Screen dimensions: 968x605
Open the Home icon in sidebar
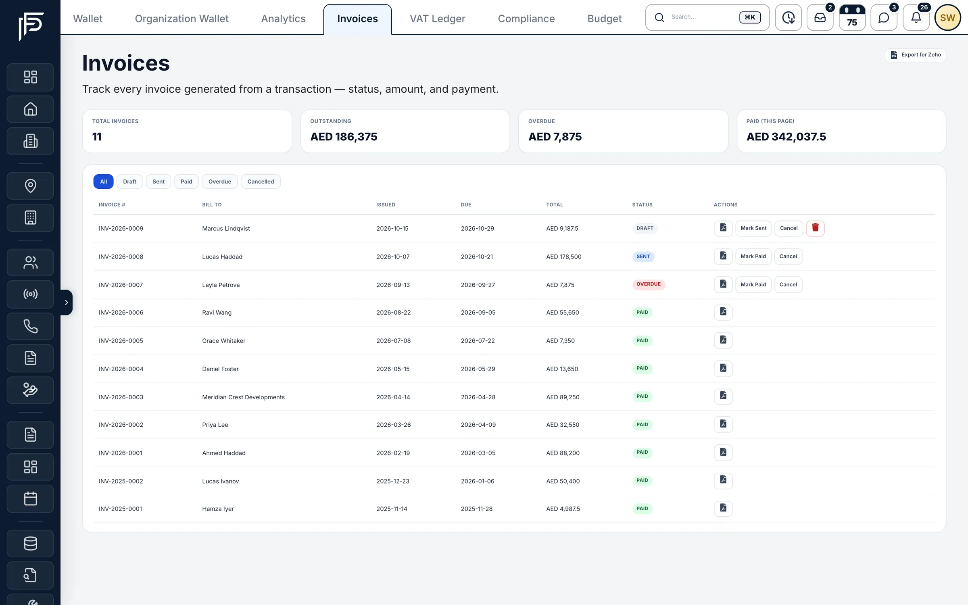[x=30, y=109]
